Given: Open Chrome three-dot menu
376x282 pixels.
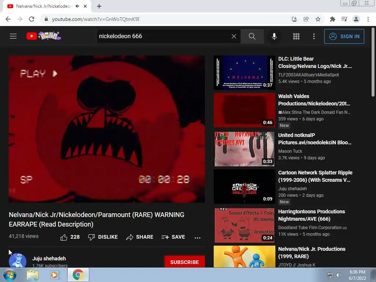Looking at the screenshot, I should 368,19.
